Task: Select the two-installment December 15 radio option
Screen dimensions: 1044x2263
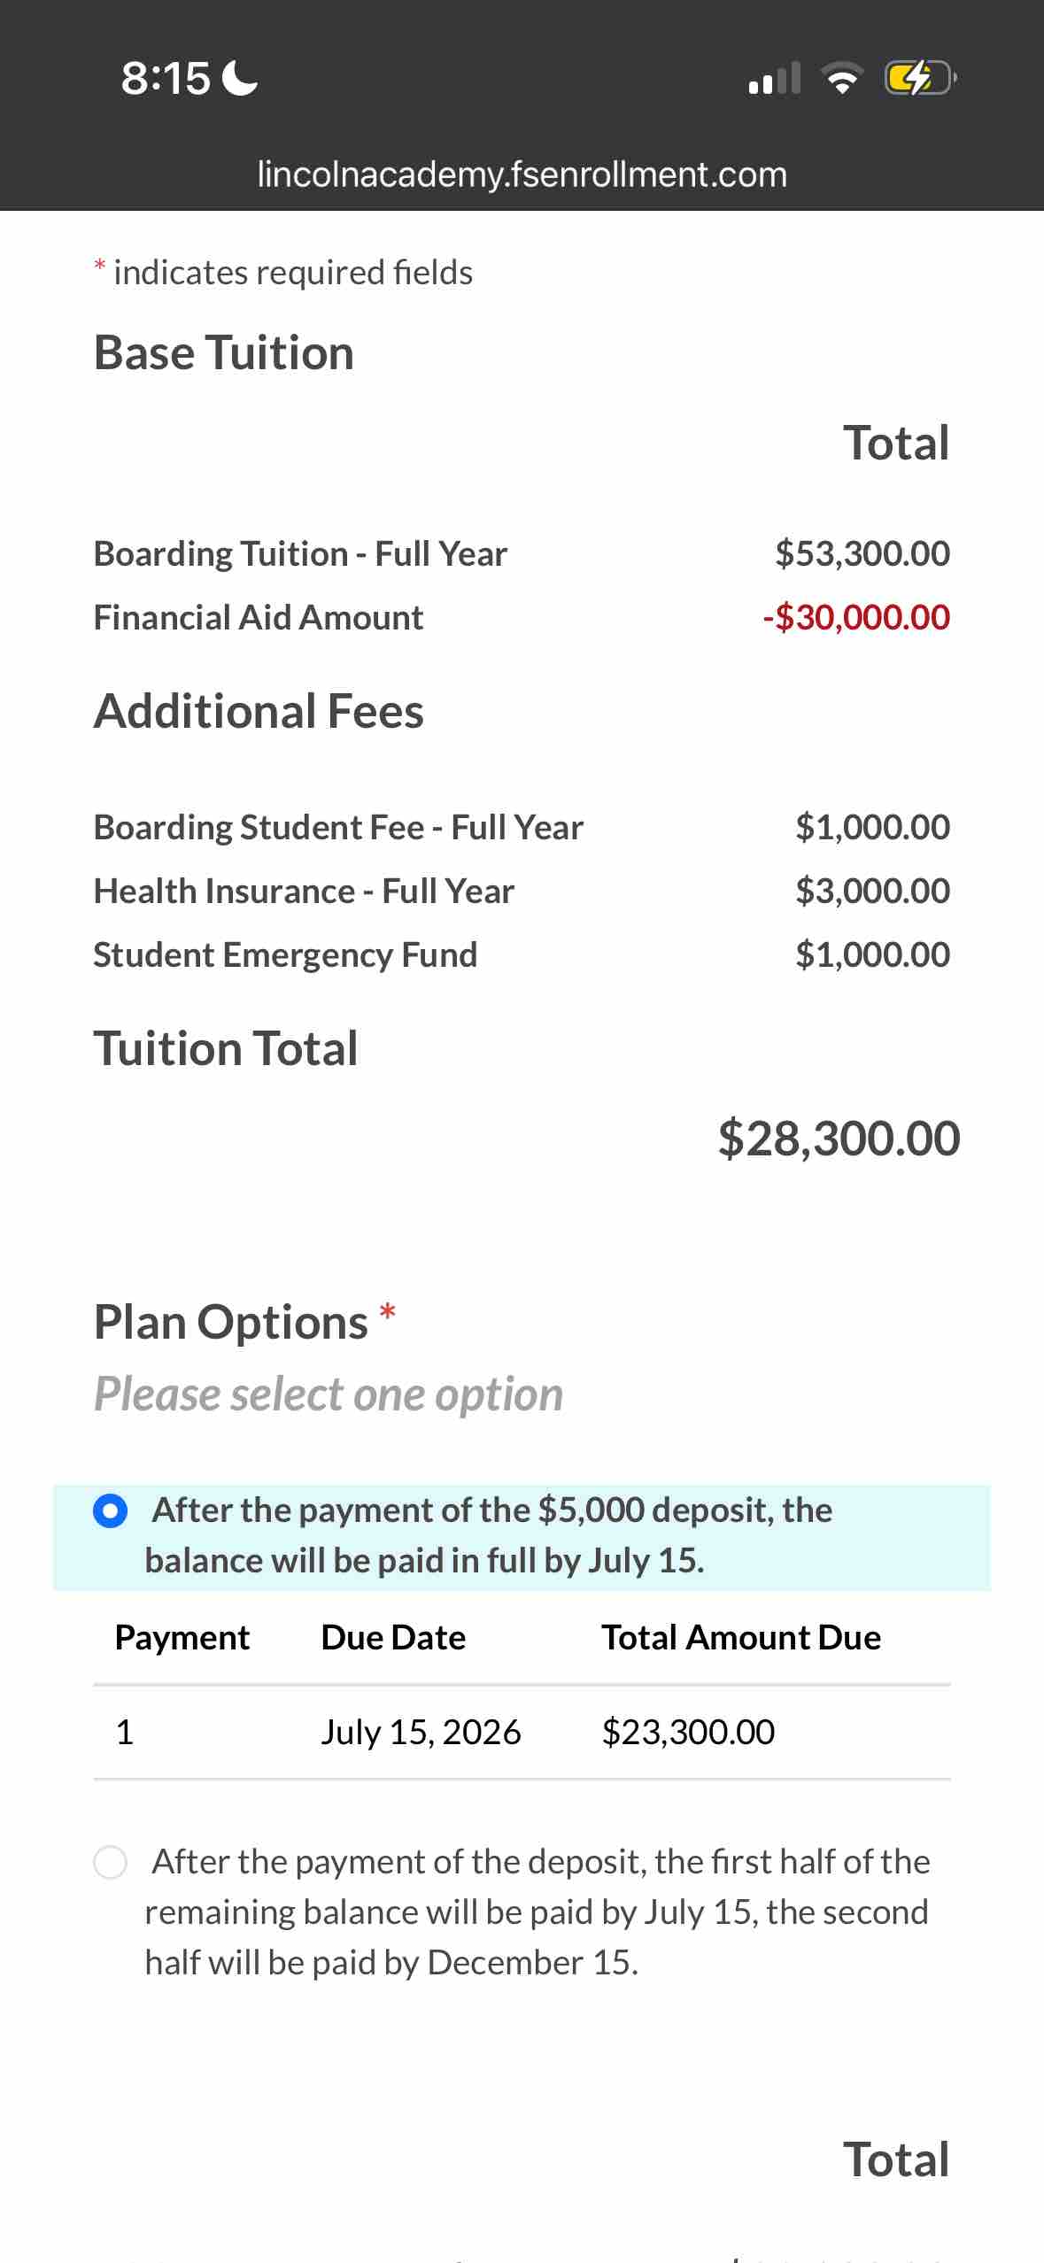Action: (x=110, y=1863)
